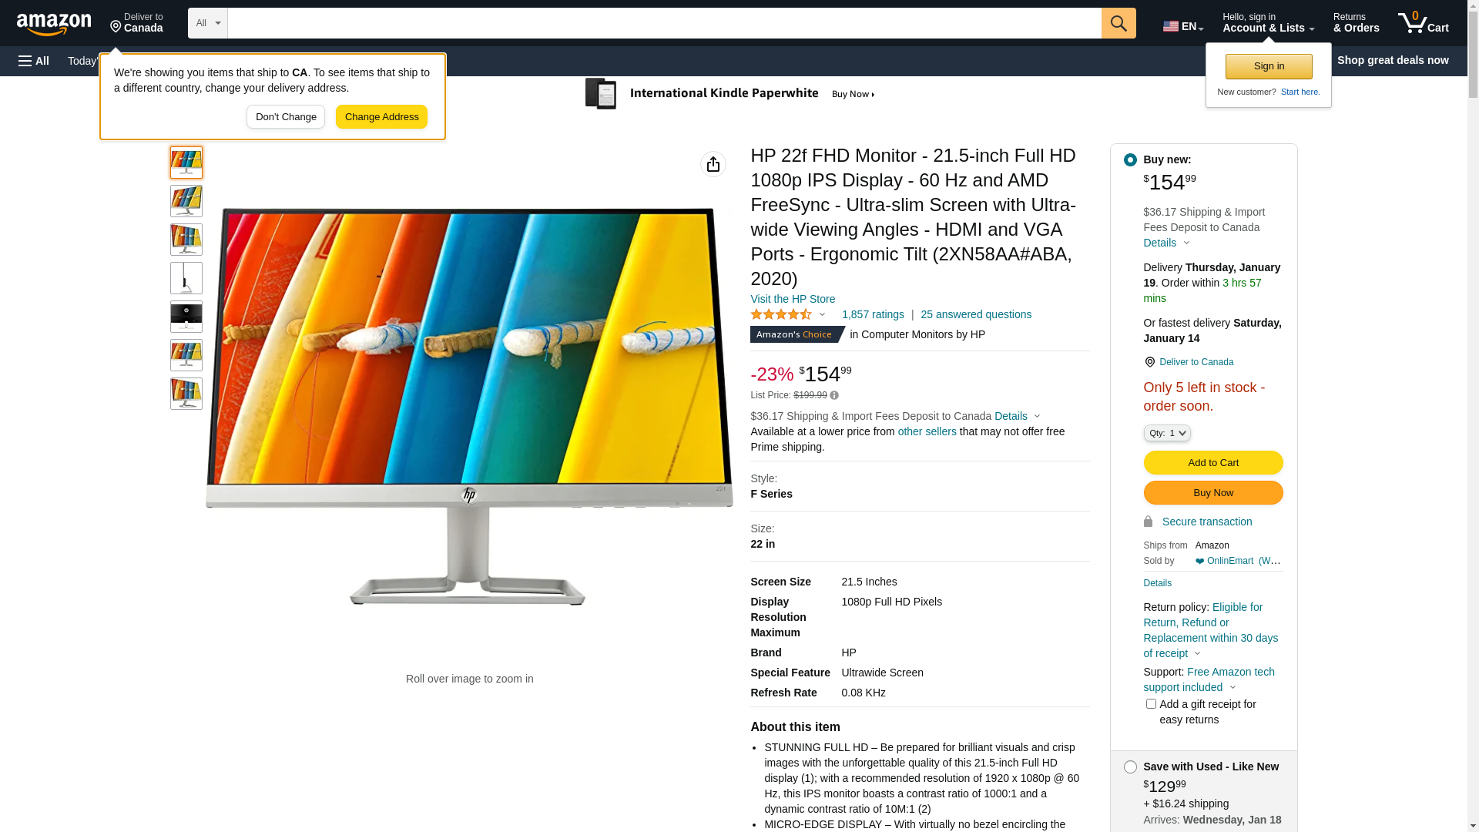Check the Add a gift receipt box
Viewport: 1479px width, 832px height.
pyautogui.click(x=1151, y=704)
